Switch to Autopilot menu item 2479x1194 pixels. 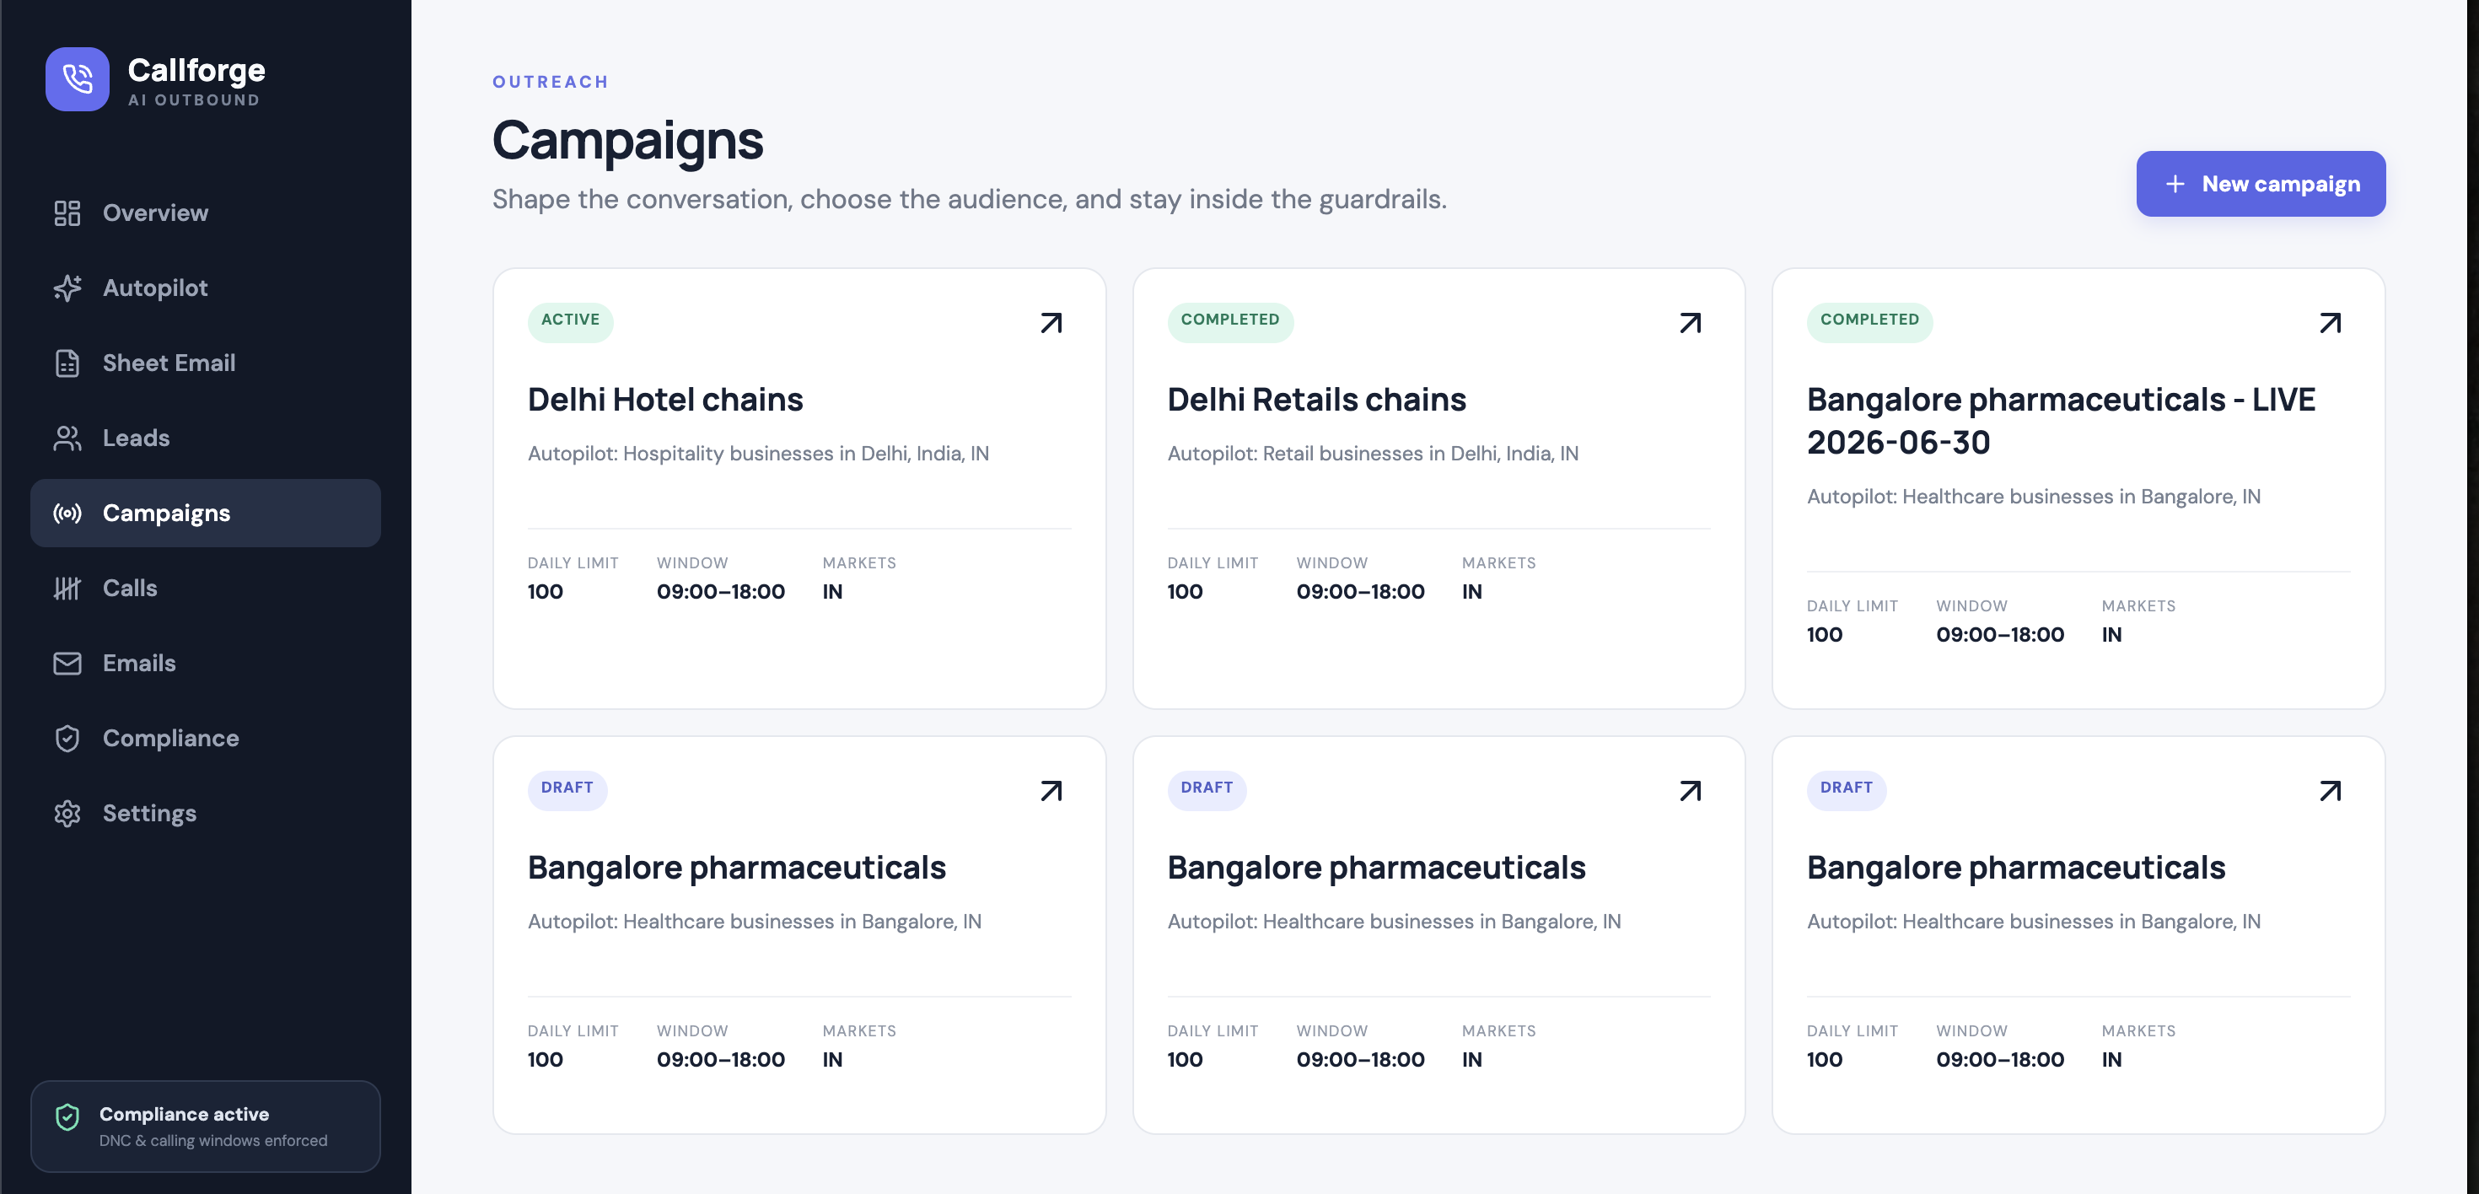pyautogui.click(x=205, y=288)
